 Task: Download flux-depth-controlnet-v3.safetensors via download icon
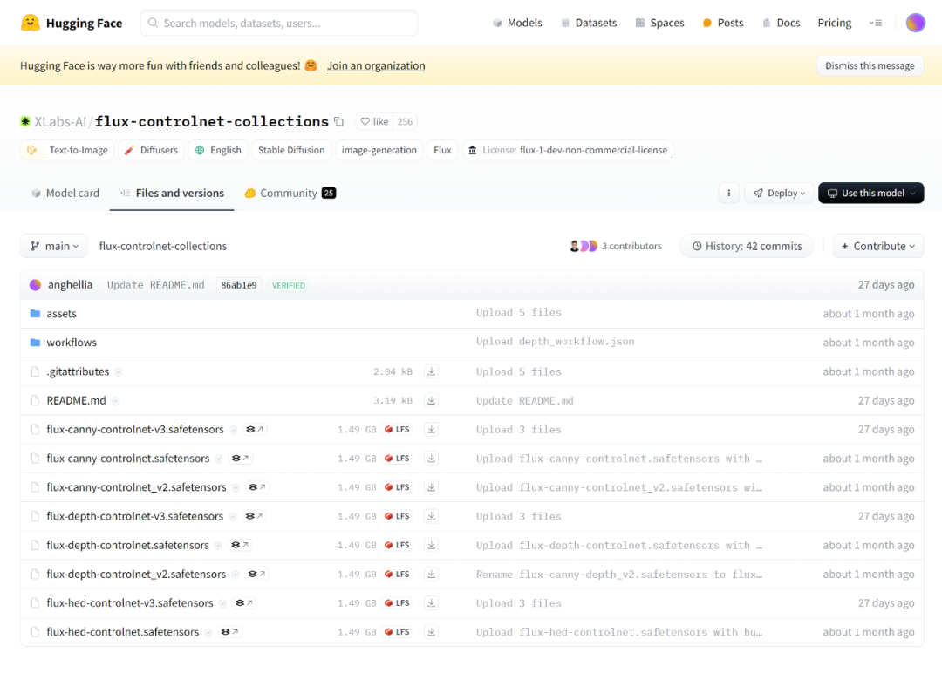coord(432,516)
